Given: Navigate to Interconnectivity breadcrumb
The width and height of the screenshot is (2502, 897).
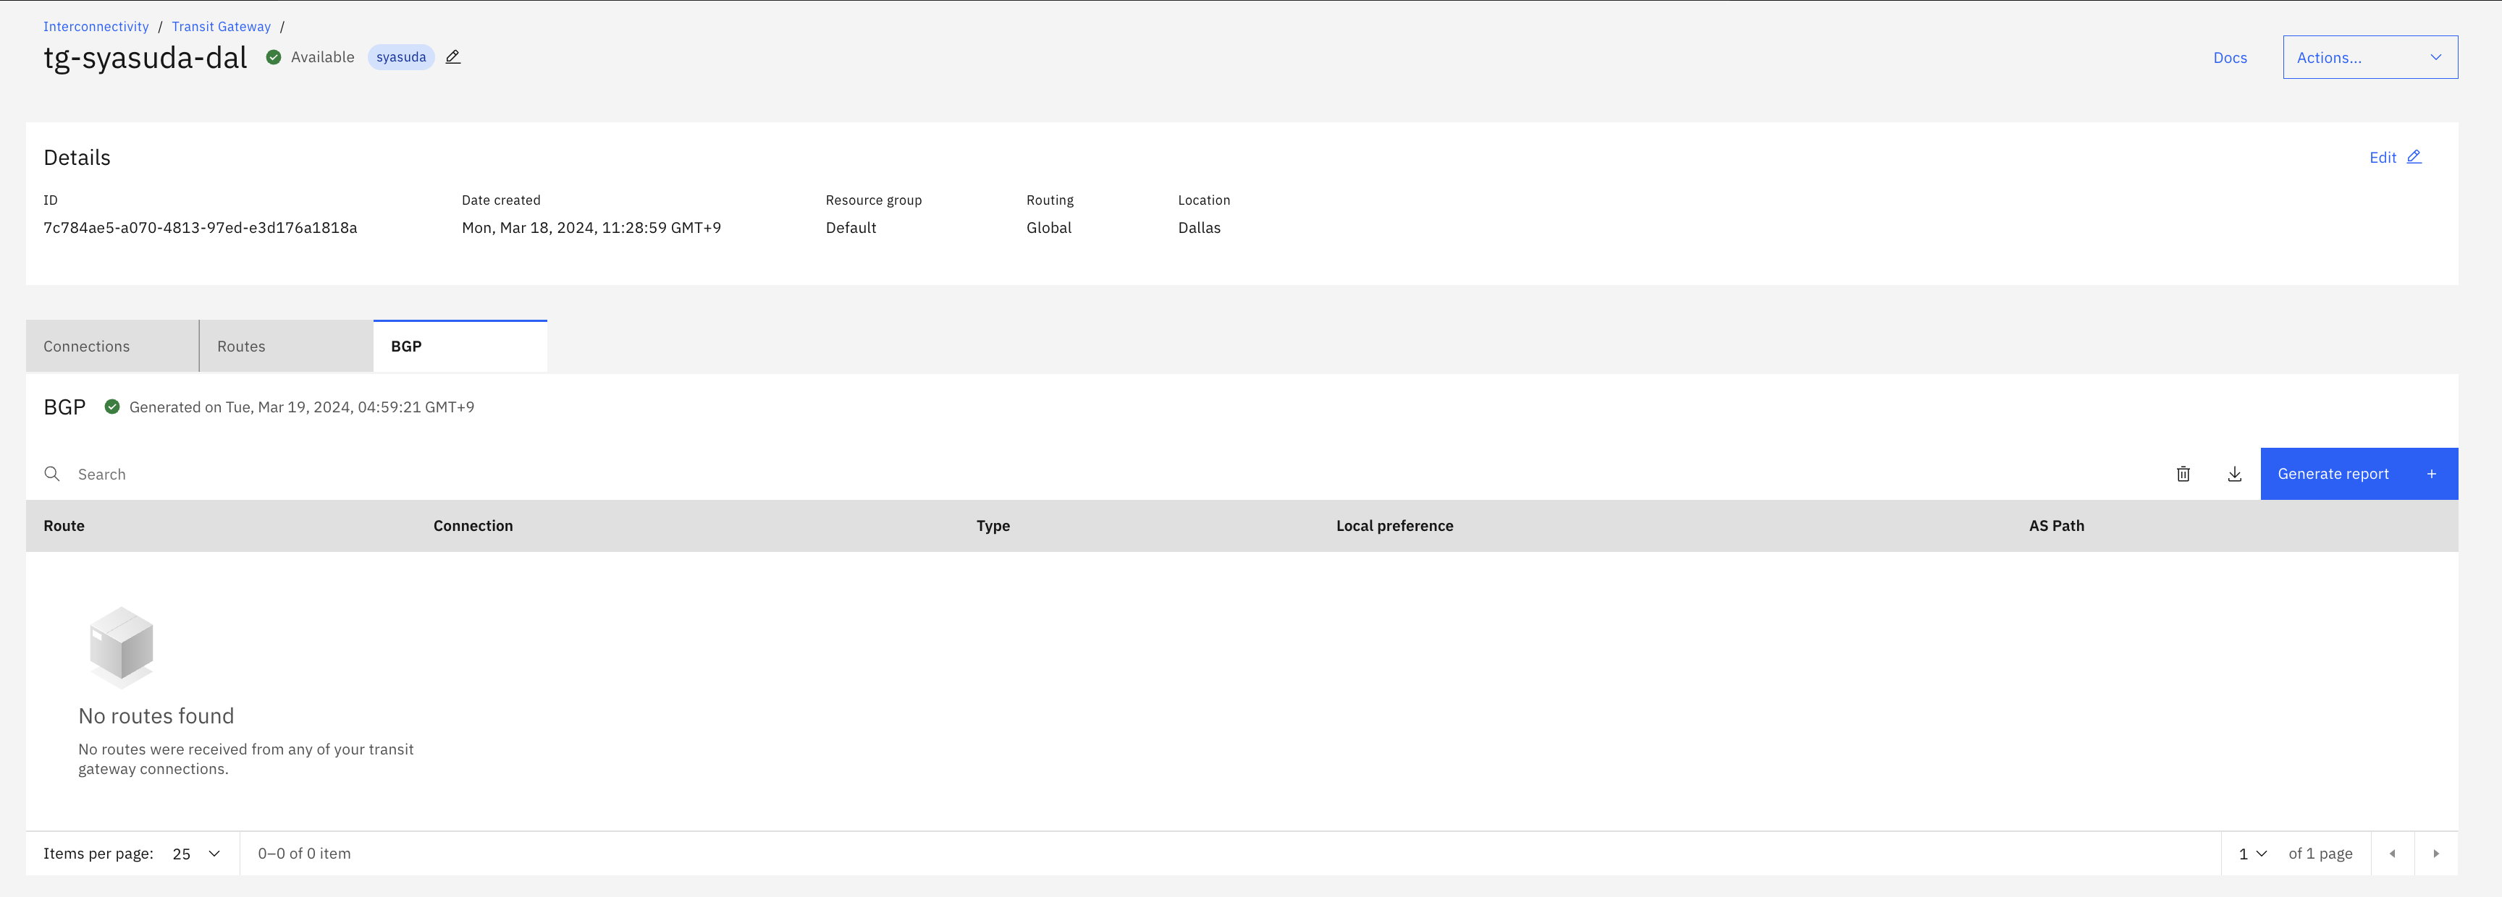Looking at the screenshot, I should click(96, 26).
